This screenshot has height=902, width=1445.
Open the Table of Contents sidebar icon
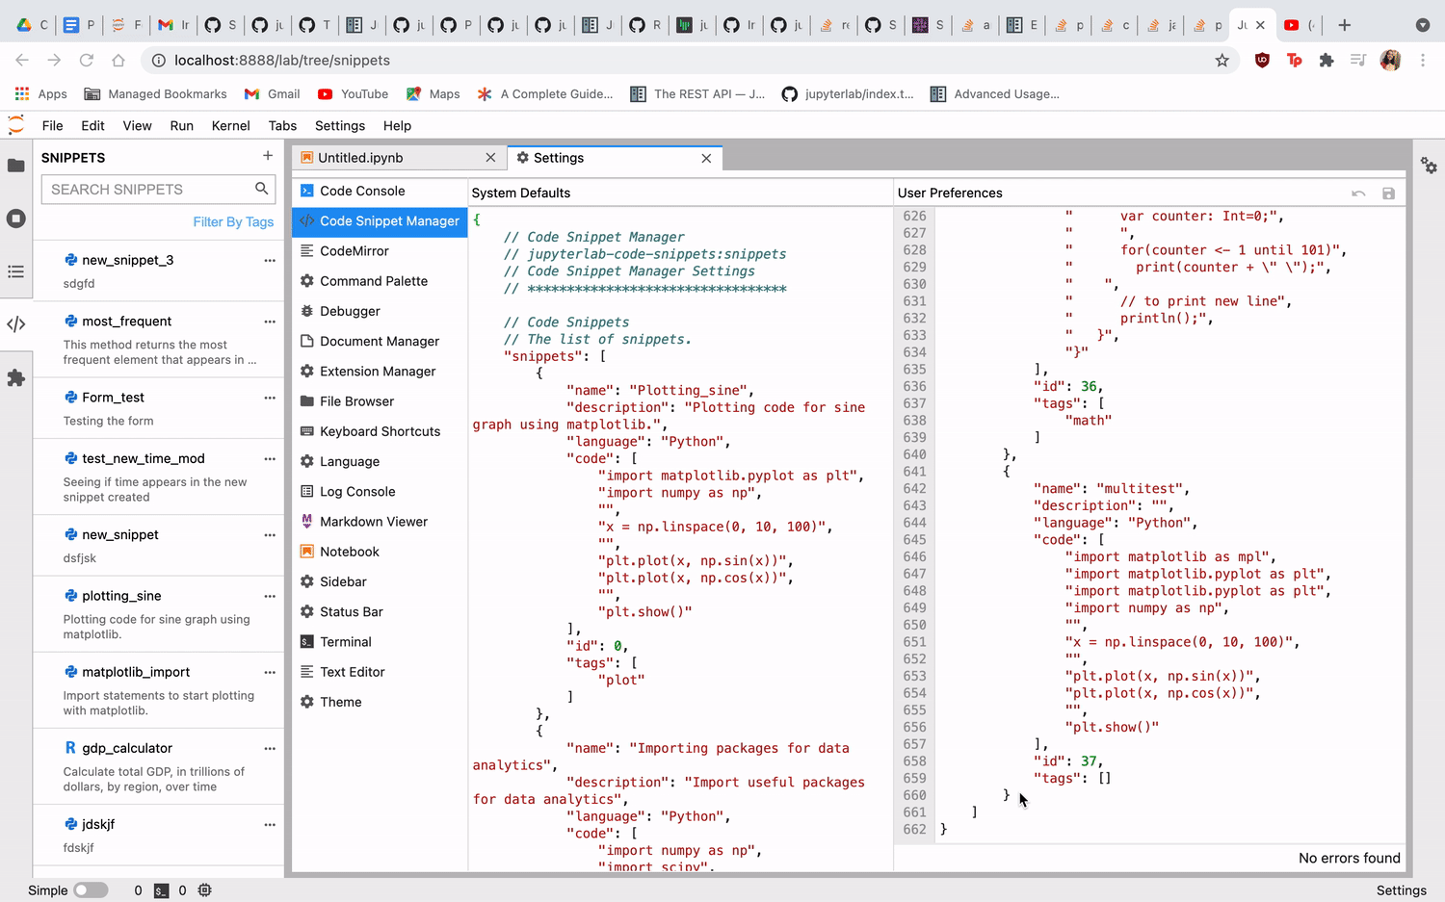click(16, 271)
